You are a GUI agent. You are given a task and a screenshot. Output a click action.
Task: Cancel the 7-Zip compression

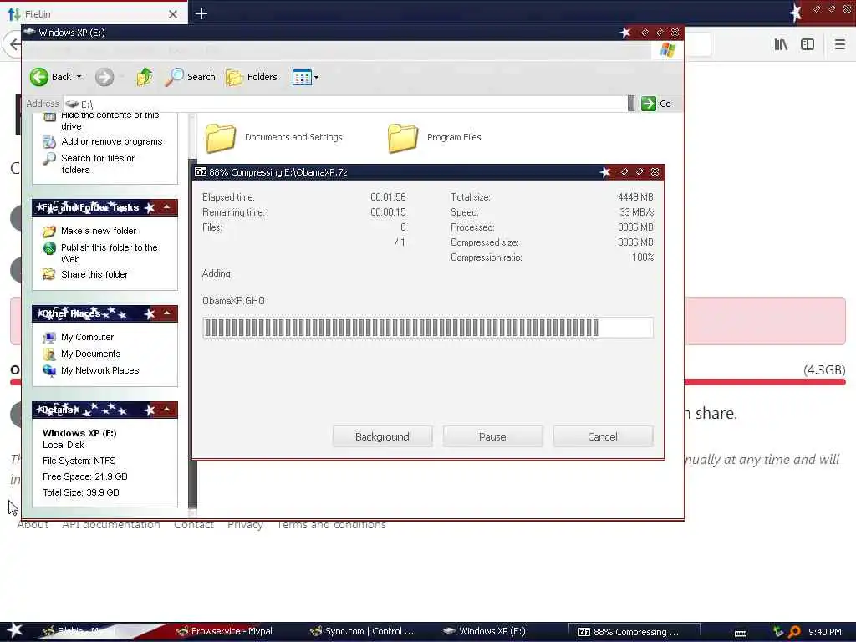603,436
